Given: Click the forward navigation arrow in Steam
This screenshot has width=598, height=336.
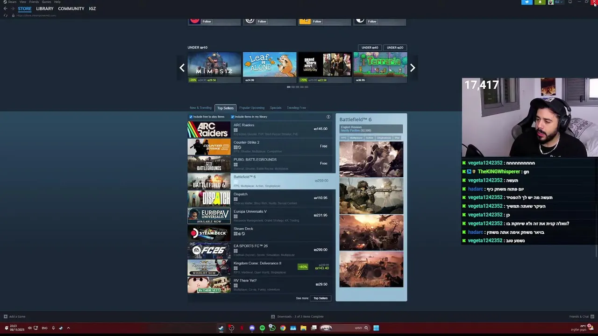Looking at the screenshot, I should 12,8.
